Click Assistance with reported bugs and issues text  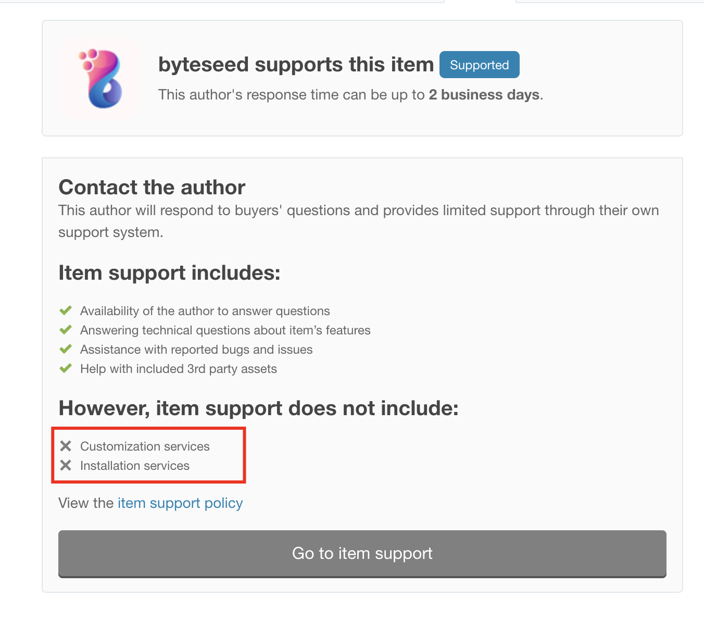click(196, 350)
